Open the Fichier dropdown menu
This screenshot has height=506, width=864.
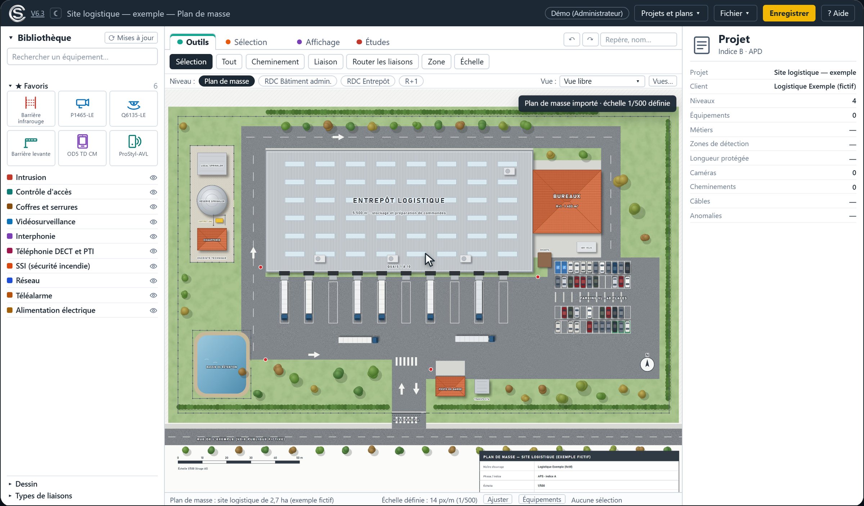(x=735, y=14)
